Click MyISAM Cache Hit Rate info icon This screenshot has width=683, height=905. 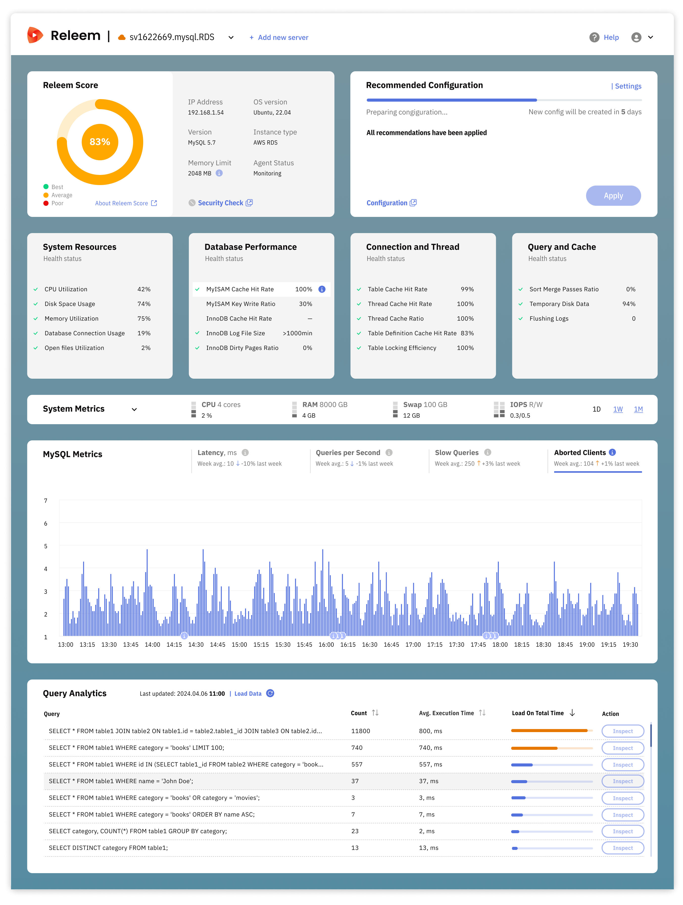point(322,289)
